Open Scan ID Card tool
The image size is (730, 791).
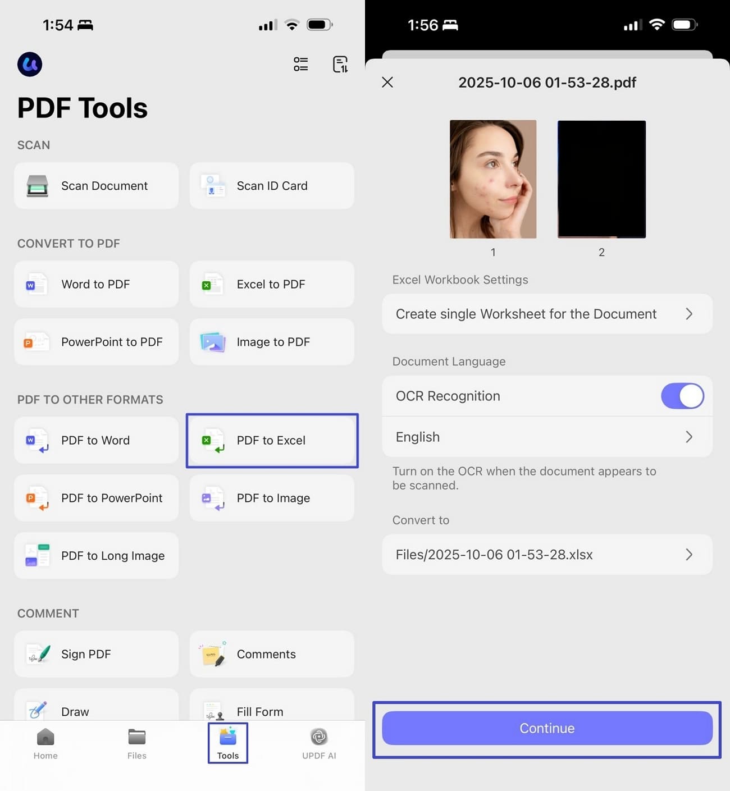[x=272, y=186]
